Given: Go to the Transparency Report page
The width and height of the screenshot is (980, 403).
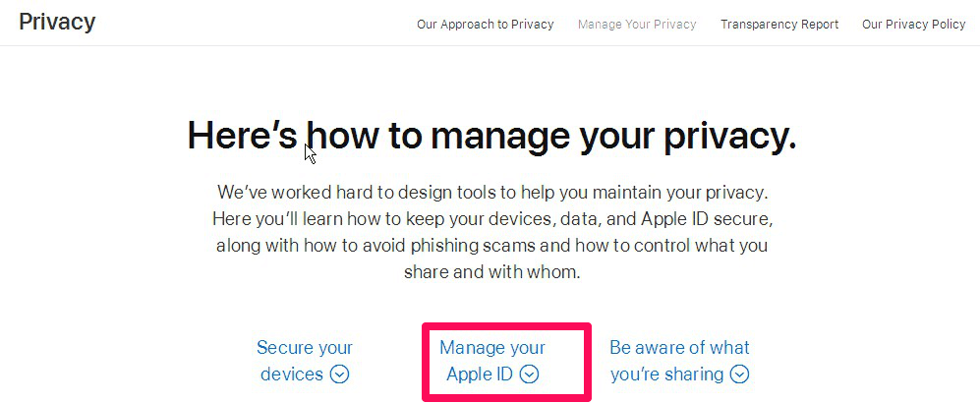Looking at the screenshot, I should (779, 25).
